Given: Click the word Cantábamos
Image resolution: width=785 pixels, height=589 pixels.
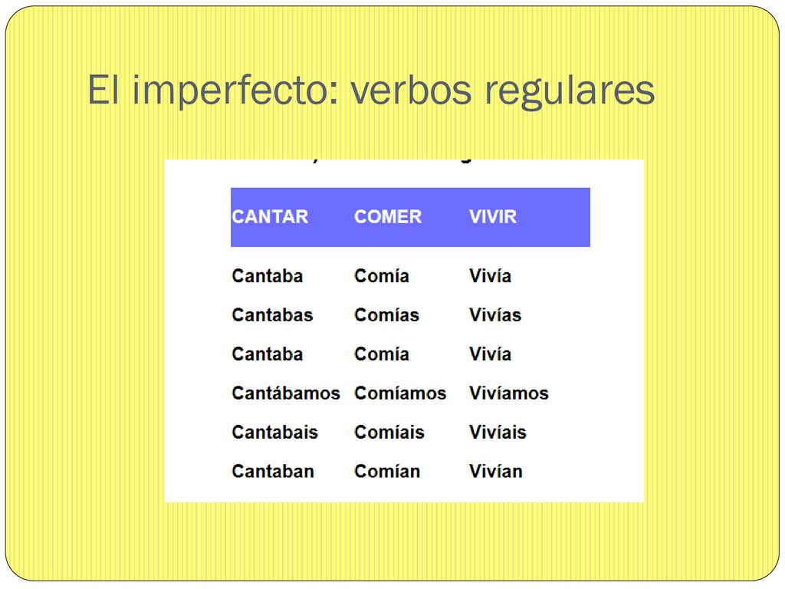Looking at the screenshot, I should click(286, 393).
